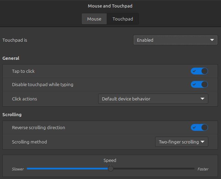
Task: Click the Mouse and Touchpad window title
Action: coord(110,6)
